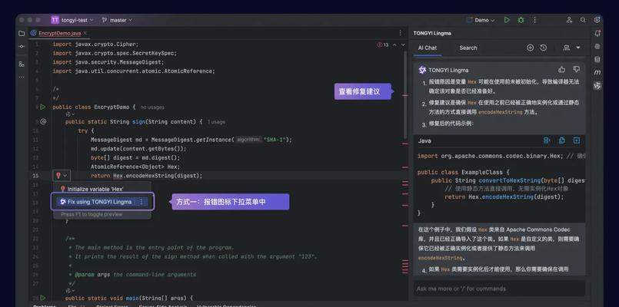Viewport: 619px width, 307px height.
Task: Click the 'TONGYI Lingma' panel title
Action: click(x=432, y=34)
